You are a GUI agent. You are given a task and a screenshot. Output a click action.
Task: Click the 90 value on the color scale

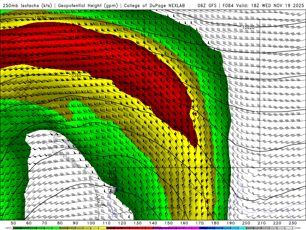(x=75, y=223)
